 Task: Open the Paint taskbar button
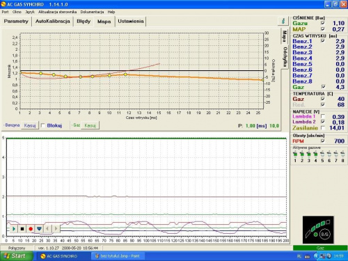pos(118,256)
